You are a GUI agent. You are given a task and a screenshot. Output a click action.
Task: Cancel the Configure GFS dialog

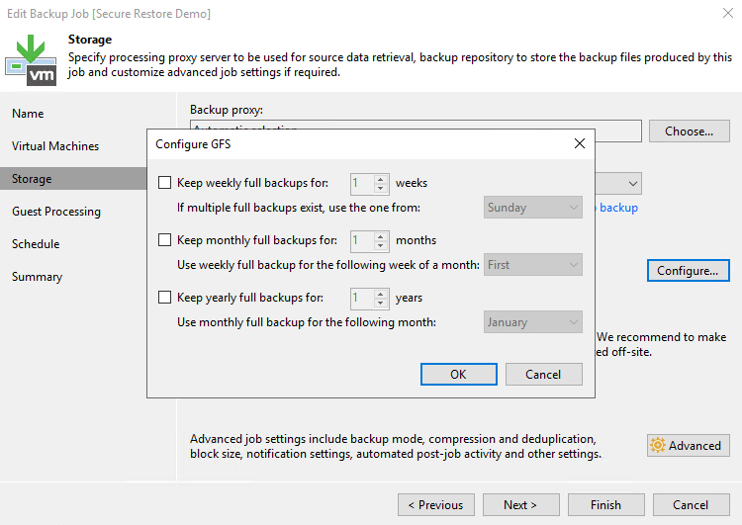[543, 375]
